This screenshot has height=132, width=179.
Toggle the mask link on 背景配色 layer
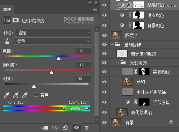pyautogui.click(x=130, y=25)
